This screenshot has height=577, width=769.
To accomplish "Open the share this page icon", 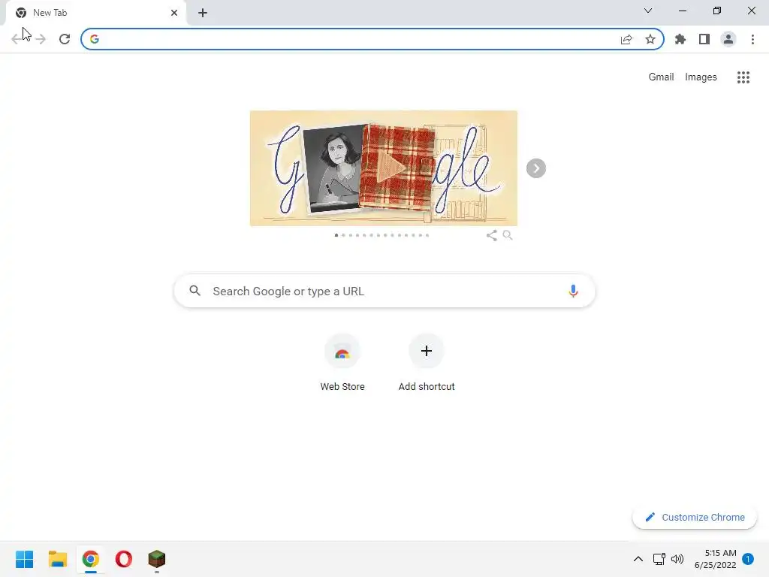I will point(626,39).
